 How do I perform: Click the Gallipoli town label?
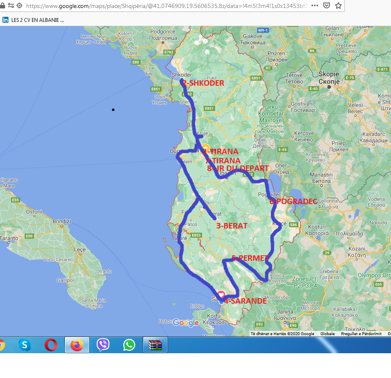point(66,280)
